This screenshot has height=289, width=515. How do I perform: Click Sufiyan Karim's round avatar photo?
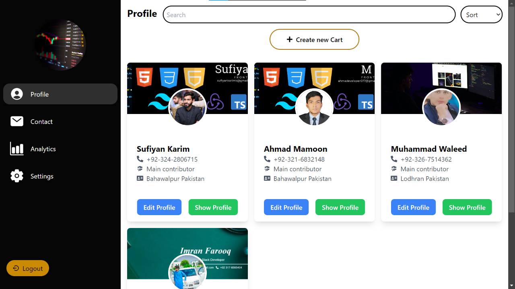coord(187,108)
